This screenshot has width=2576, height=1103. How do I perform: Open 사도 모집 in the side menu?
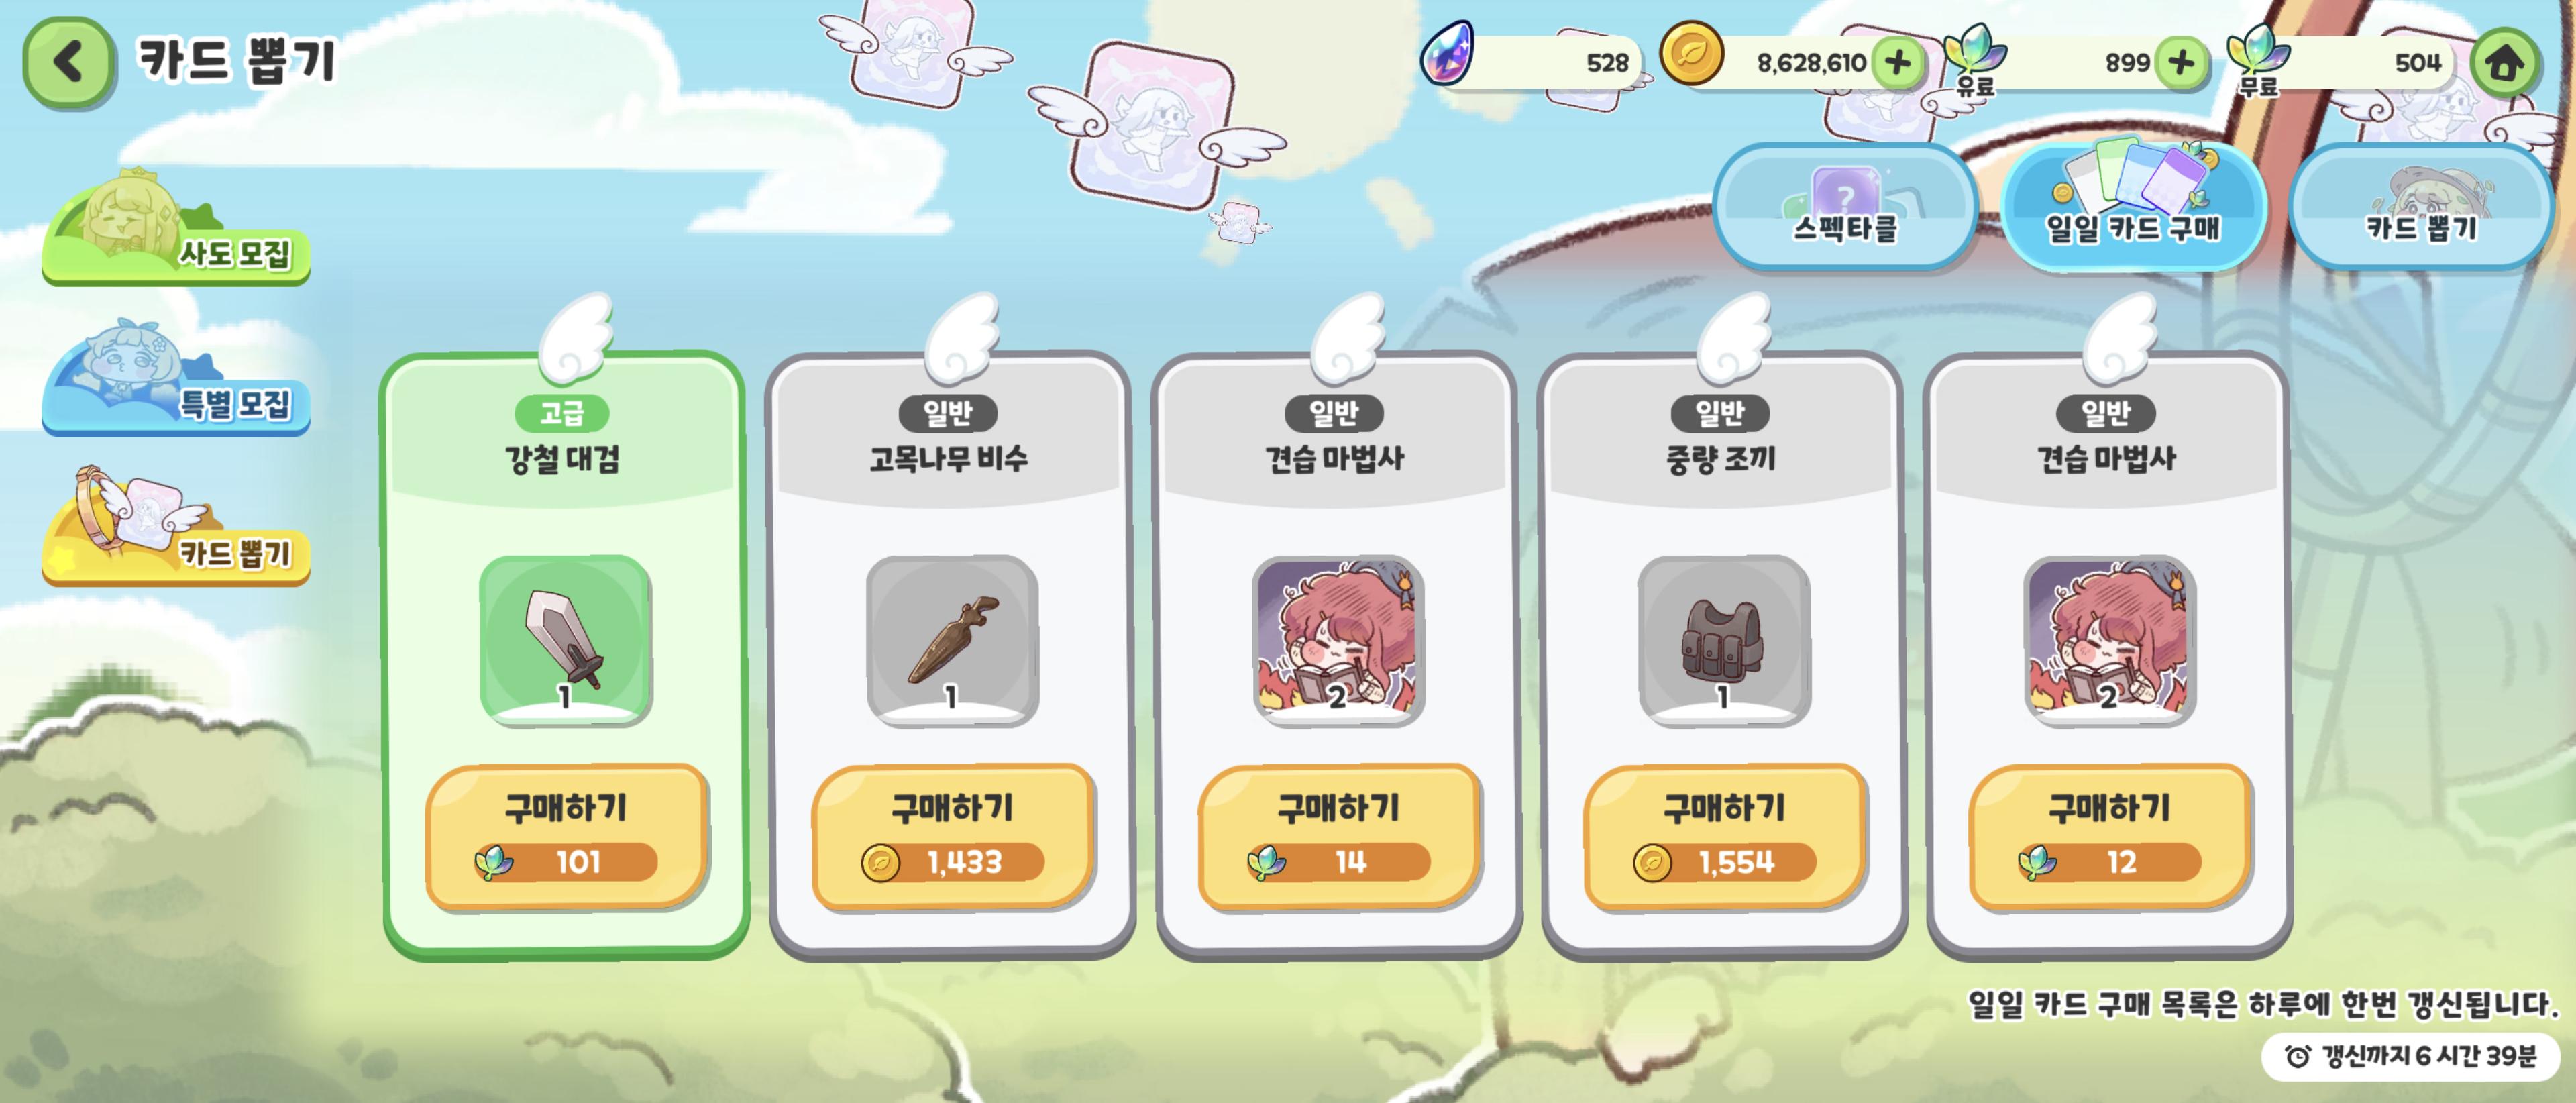click(176, 227)
